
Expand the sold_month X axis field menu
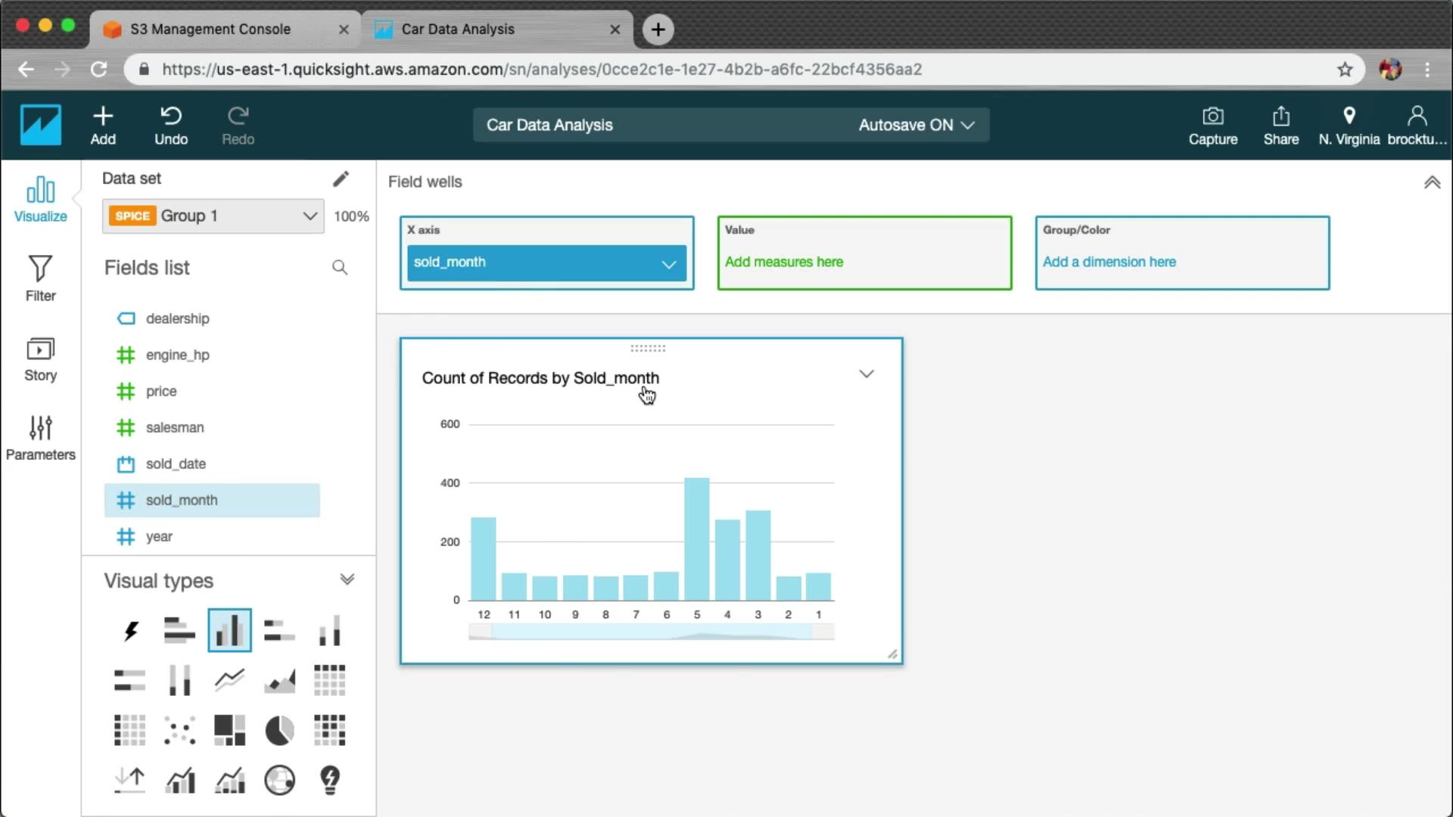[668, 263]
